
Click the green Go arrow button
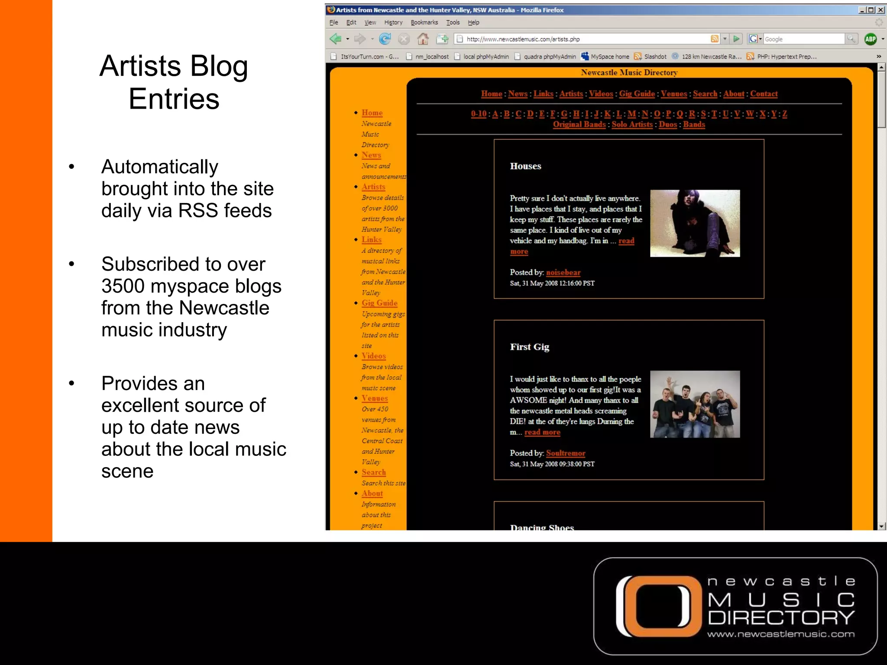coord(737,39)
